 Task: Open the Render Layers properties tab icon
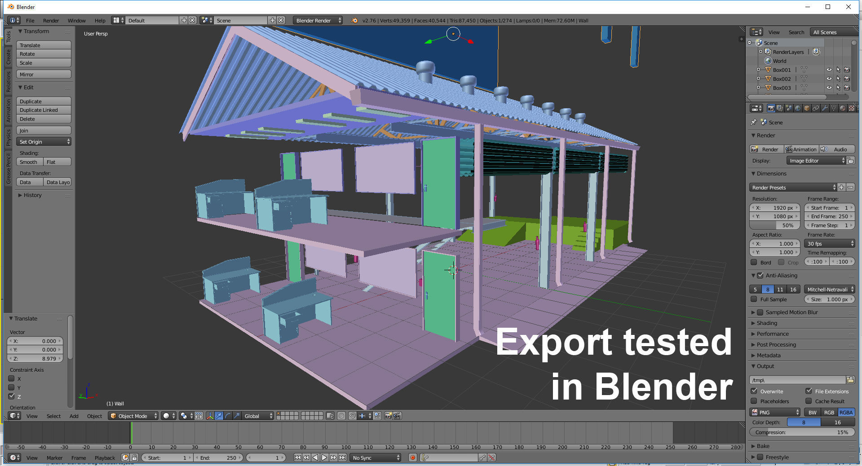780,108
